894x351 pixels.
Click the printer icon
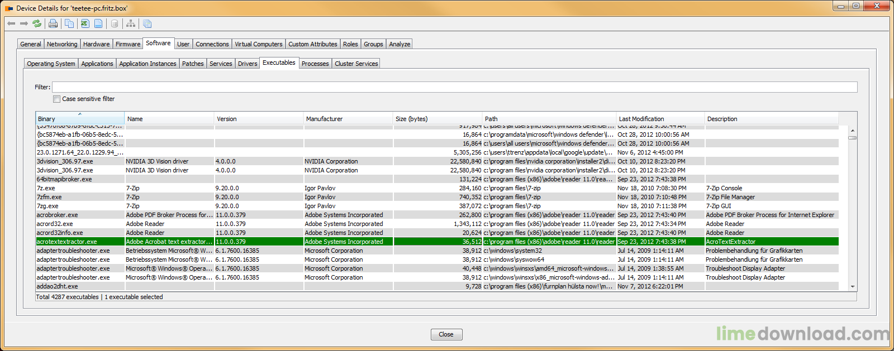(x=53, y=23)
